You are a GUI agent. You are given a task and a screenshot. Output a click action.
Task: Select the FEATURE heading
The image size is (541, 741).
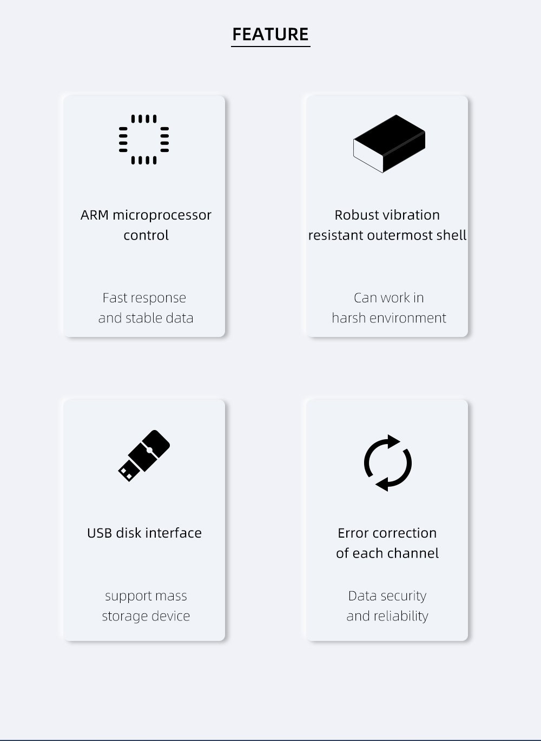(270, 34)
